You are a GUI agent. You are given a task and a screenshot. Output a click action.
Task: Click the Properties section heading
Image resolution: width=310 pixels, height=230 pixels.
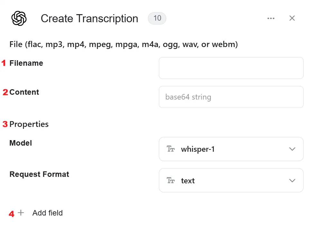[x=29, y=124]
